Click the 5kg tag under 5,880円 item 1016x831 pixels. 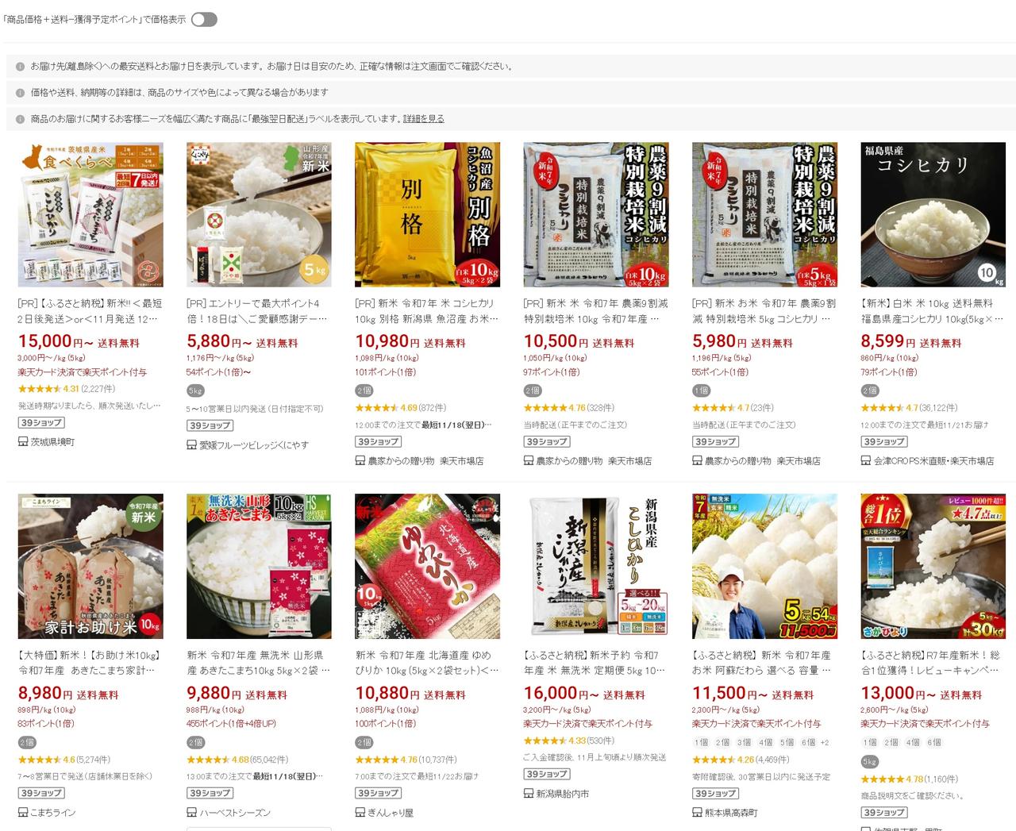coord(195,390)
